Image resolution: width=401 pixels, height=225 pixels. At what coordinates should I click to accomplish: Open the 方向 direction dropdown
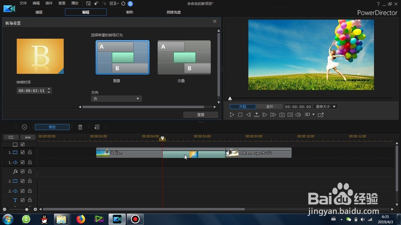click(x=116, y=98)
